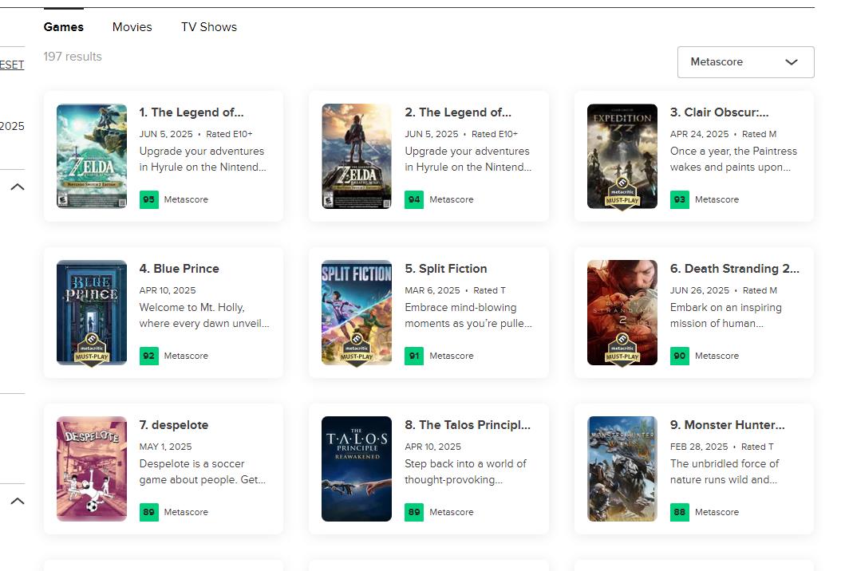Select the Games tab
This screenshot has height=571, width=841.
pyautogui.click(x=64, y=27)
